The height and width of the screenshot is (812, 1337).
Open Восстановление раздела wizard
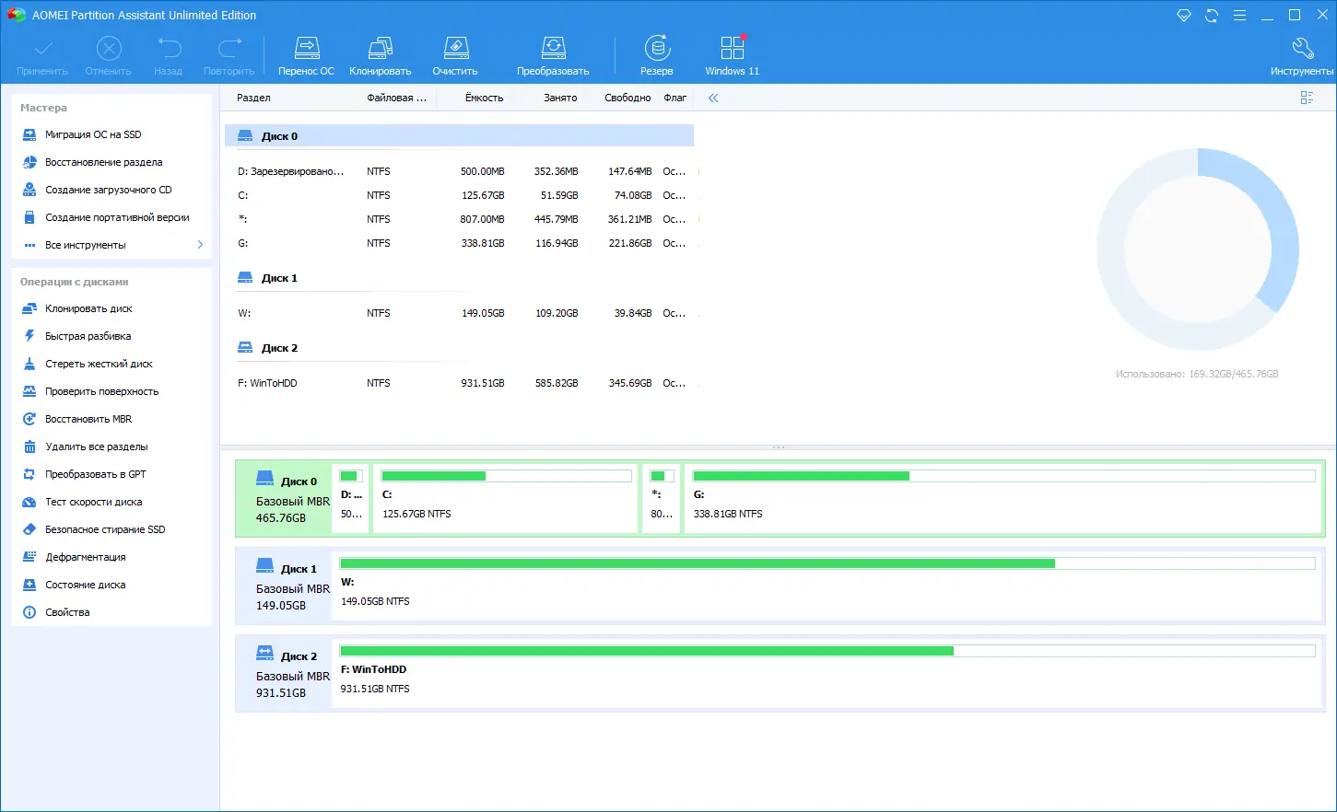pos(103,162)
